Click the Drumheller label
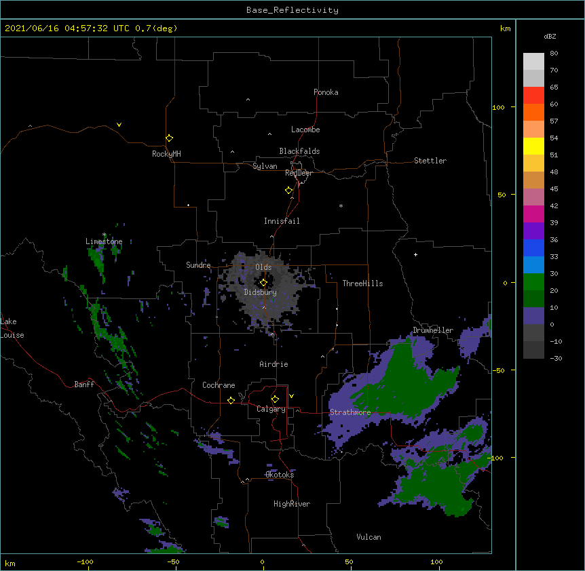585x571 pixels. tap(433, 330)
